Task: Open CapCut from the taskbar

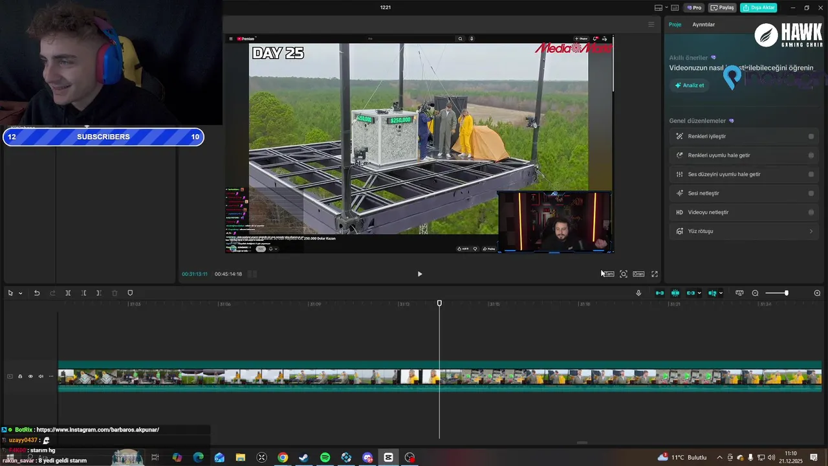Action: click(x=388, y=458)
